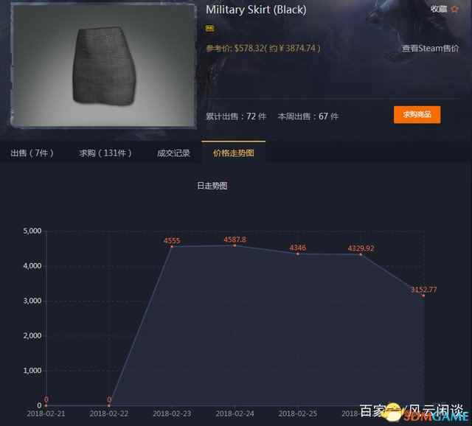Click the orange 求购商品 button

tap(417, 115)
